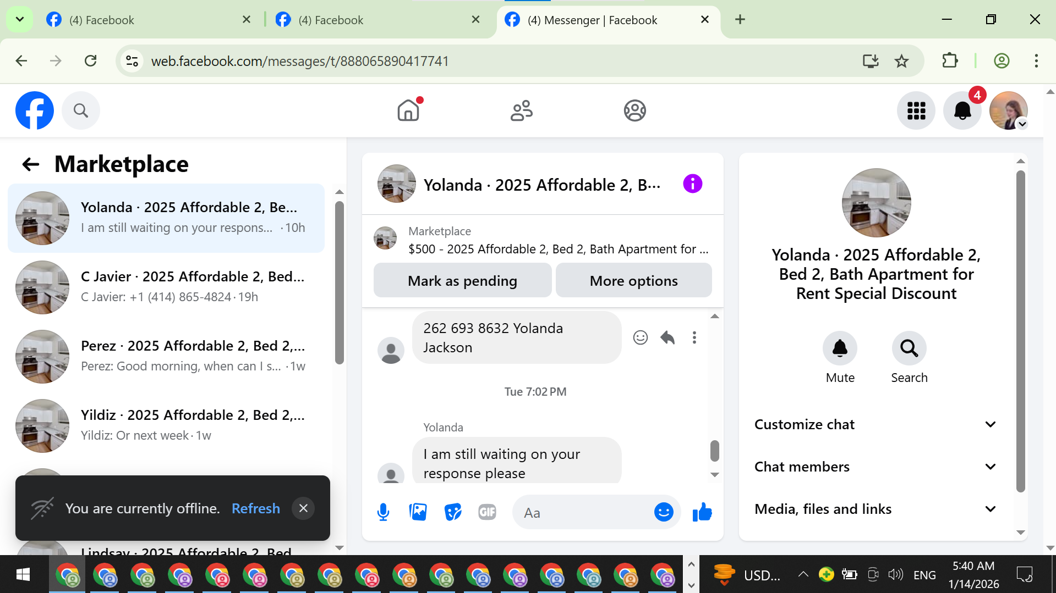Expand the Customize chat section
Screen dimensions: 1056x593
tap(876, 424)
